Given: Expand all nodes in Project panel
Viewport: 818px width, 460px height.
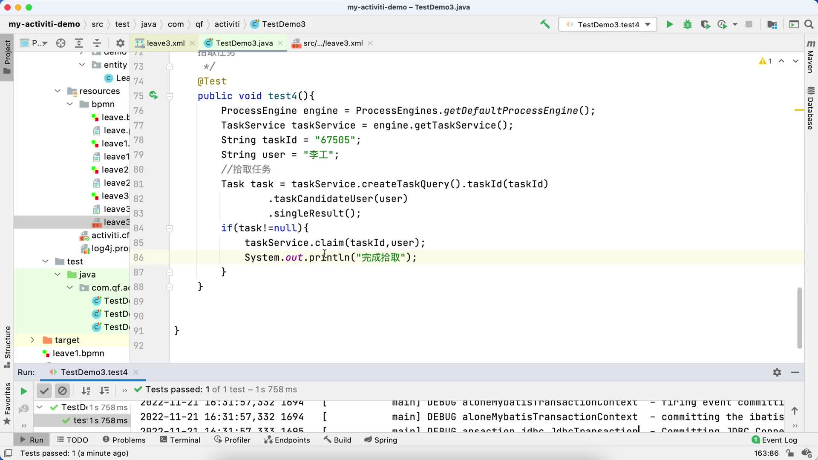Looking at the screenshot, I should (x=79, y=43).
